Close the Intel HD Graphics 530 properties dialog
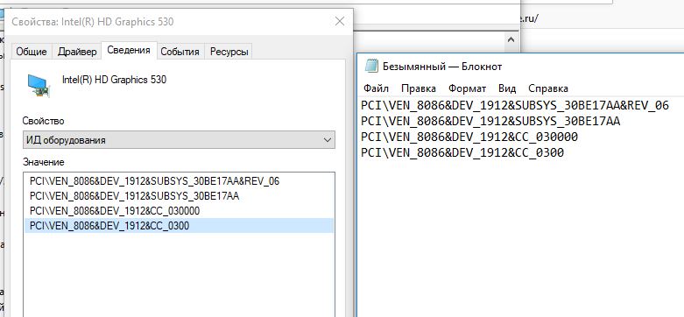The height and width of the screenshot is (317, 684). coord(340,21)
